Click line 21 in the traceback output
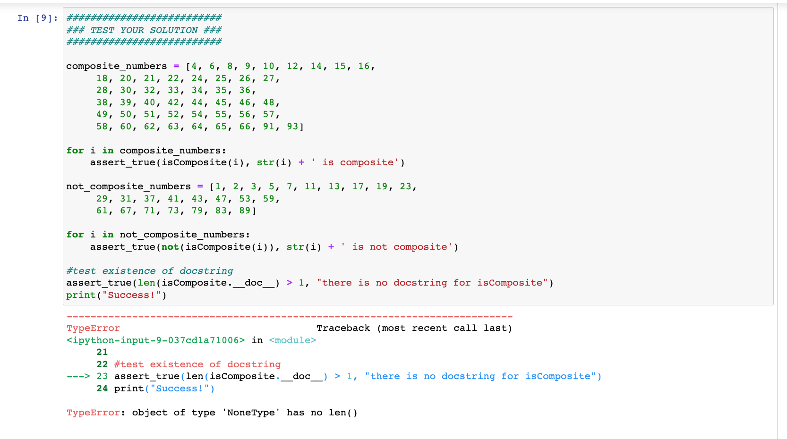Image resolution: width=787 pixels, height=439 pixels. click(x=102, y=352)
